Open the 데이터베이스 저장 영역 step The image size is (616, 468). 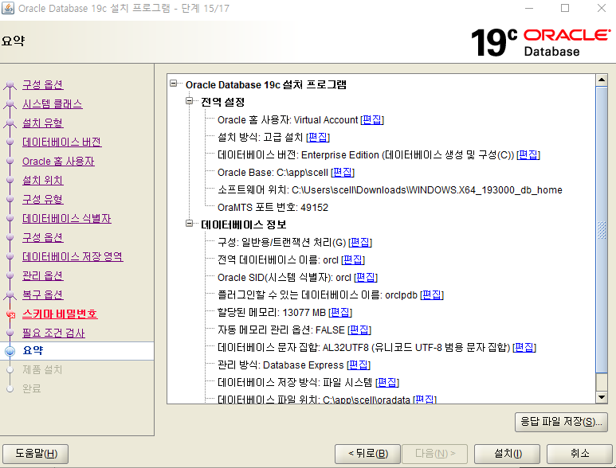click(x=73, y=256)
